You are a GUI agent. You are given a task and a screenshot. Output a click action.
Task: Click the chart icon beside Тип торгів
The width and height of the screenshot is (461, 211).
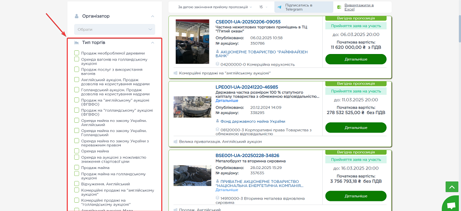point(77,42)
